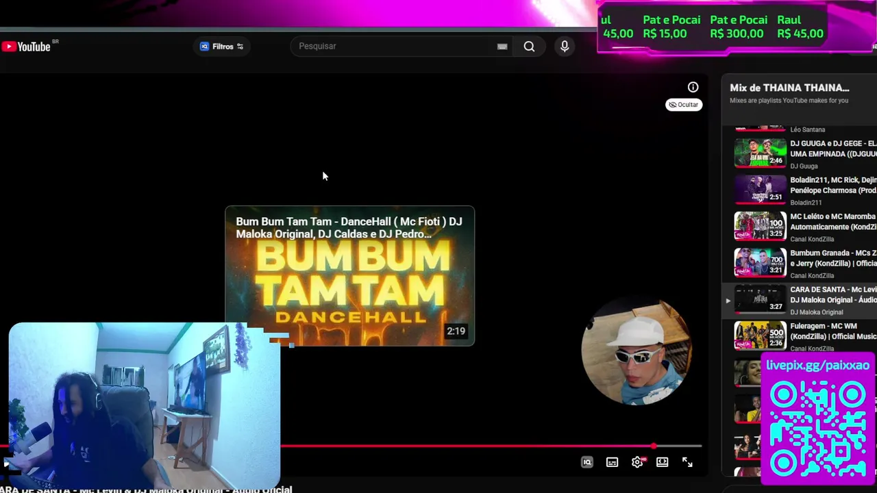Screen dimensions: 877x493
Task: Open the Mix de THAINA THAINA playlist title
Action: (x=789, y=88)
